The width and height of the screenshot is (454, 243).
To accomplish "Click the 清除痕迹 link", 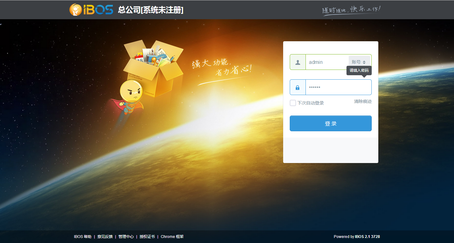I will 363,101.
